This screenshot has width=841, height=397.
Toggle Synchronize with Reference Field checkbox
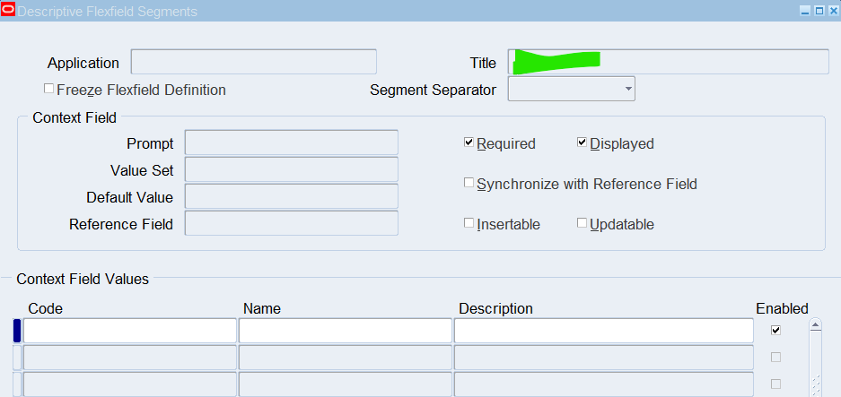[x=469, y=183]
